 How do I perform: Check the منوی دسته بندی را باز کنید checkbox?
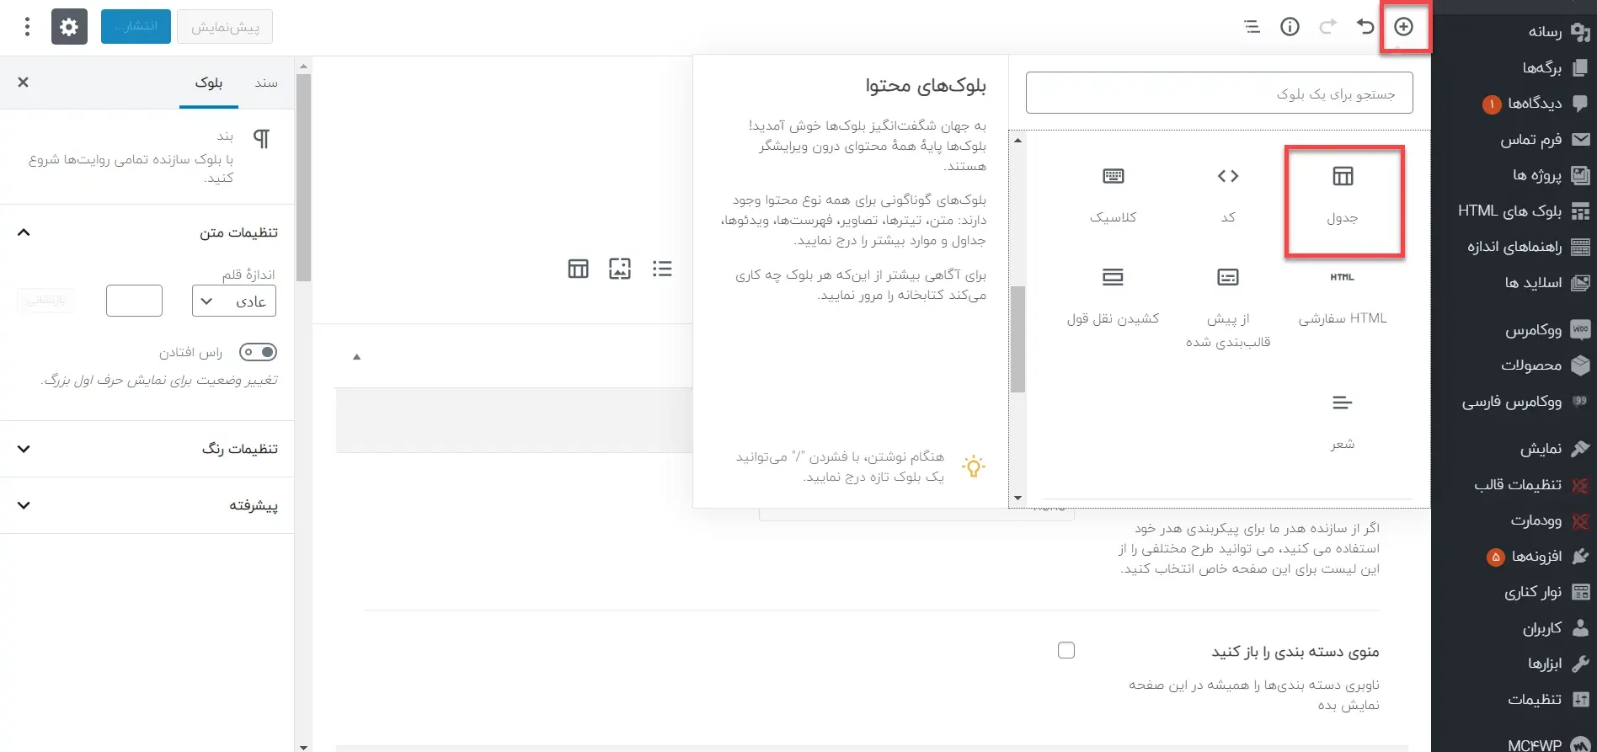point(1066,650)
